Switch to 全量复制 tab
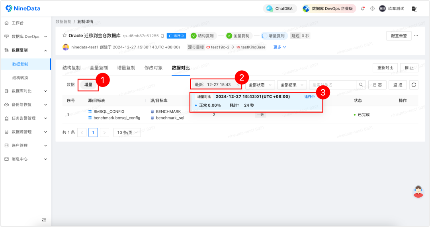Screen dimensions: 430x227 99,68
